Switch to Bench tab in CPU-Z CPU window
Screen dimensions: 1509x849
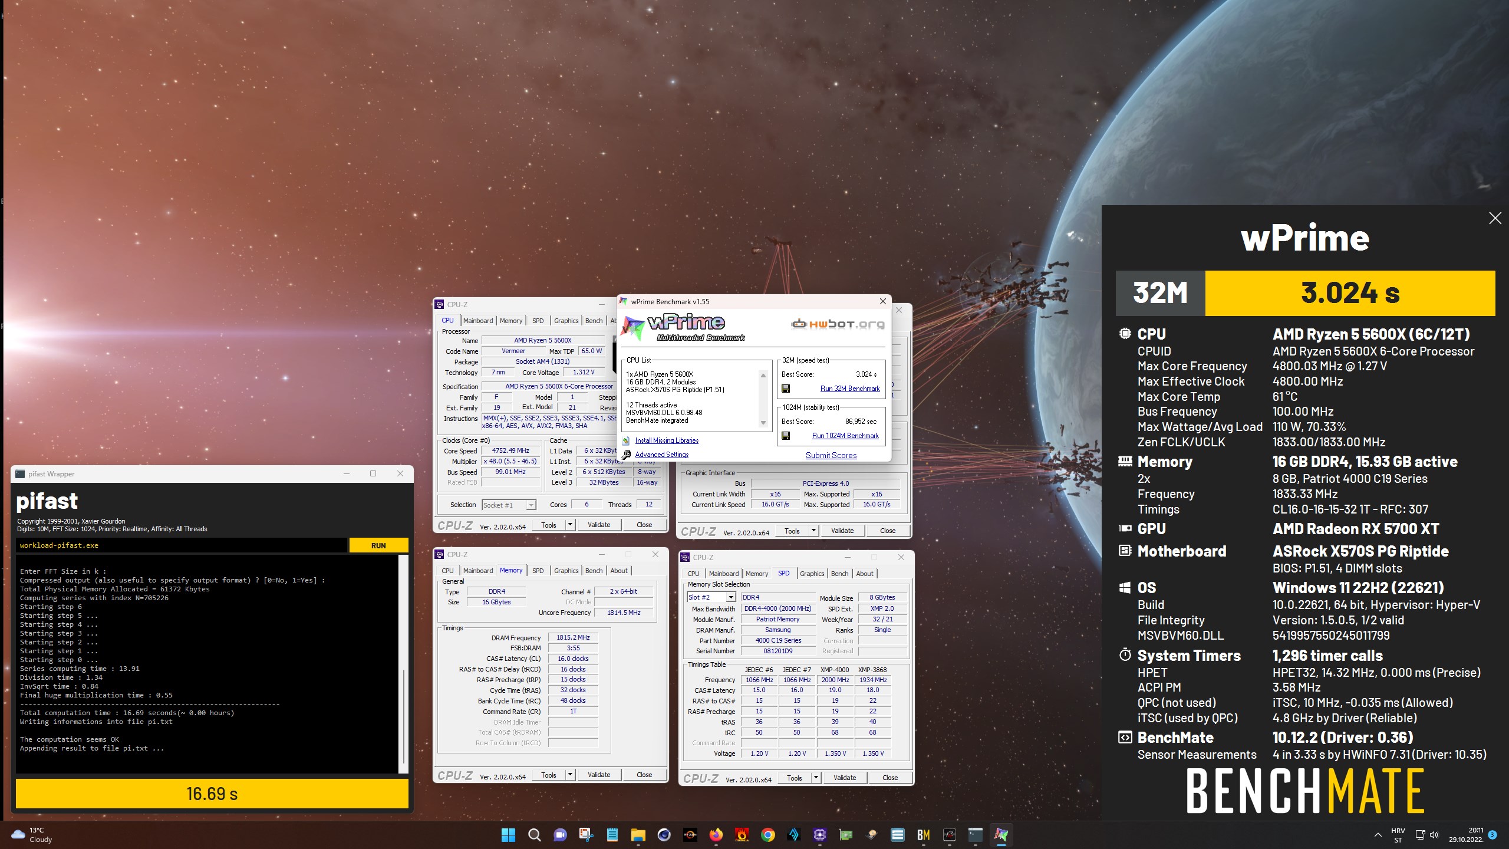point(594,321)
